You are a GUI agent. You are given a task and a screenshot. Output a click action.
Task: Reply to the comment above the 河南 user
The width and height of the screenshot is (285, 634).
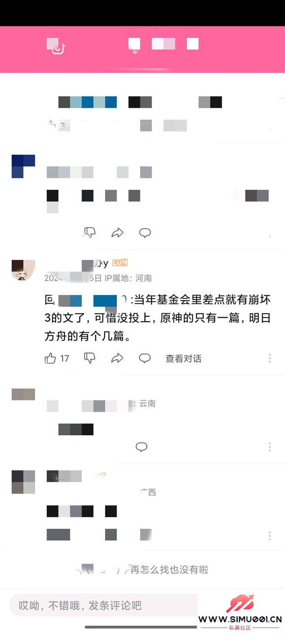[x=144, y=233]
